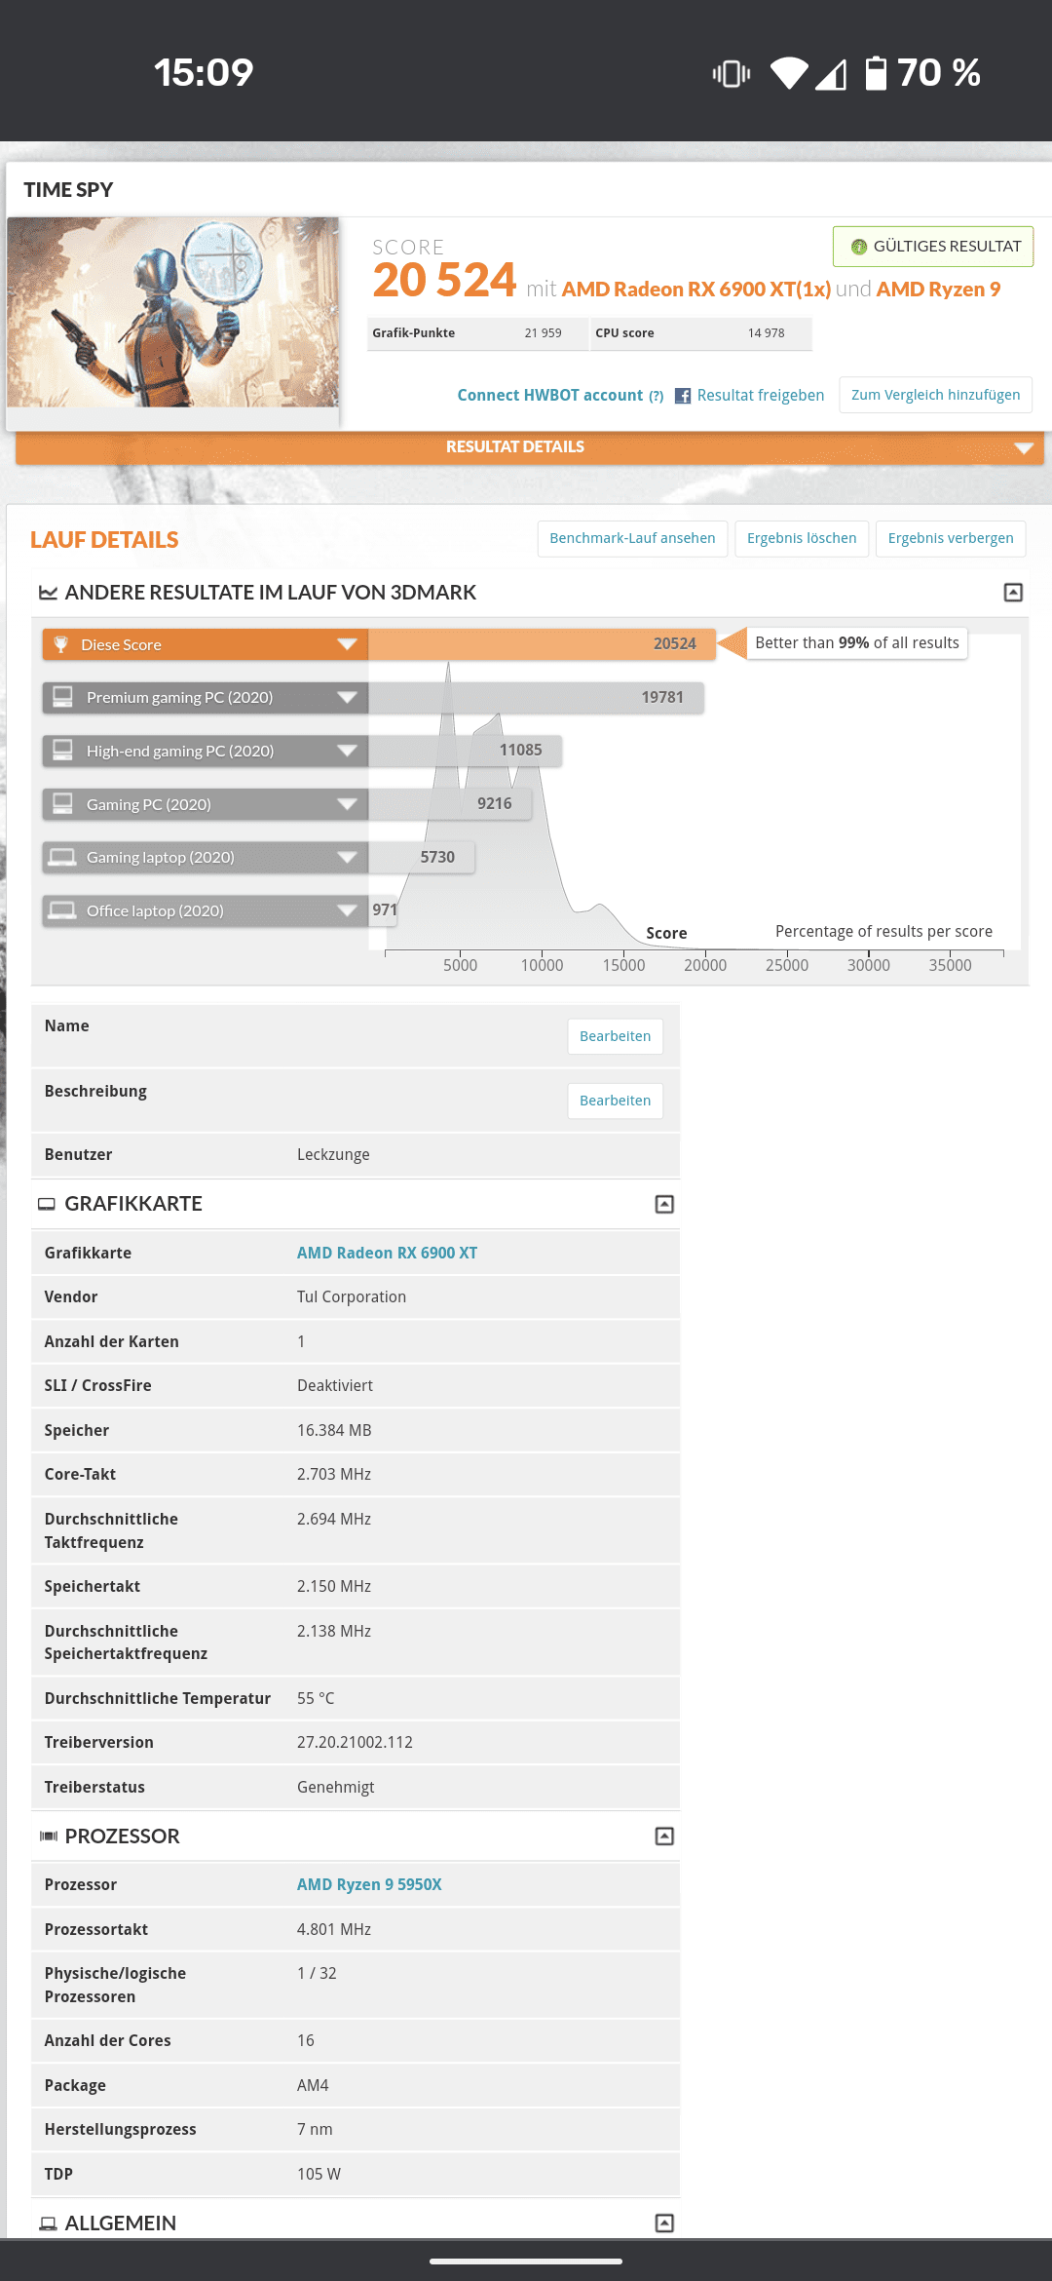Screen dimensions: 1052x2281
Task: Tap the mobile signal icon in status bar
Action: point(831,74)
